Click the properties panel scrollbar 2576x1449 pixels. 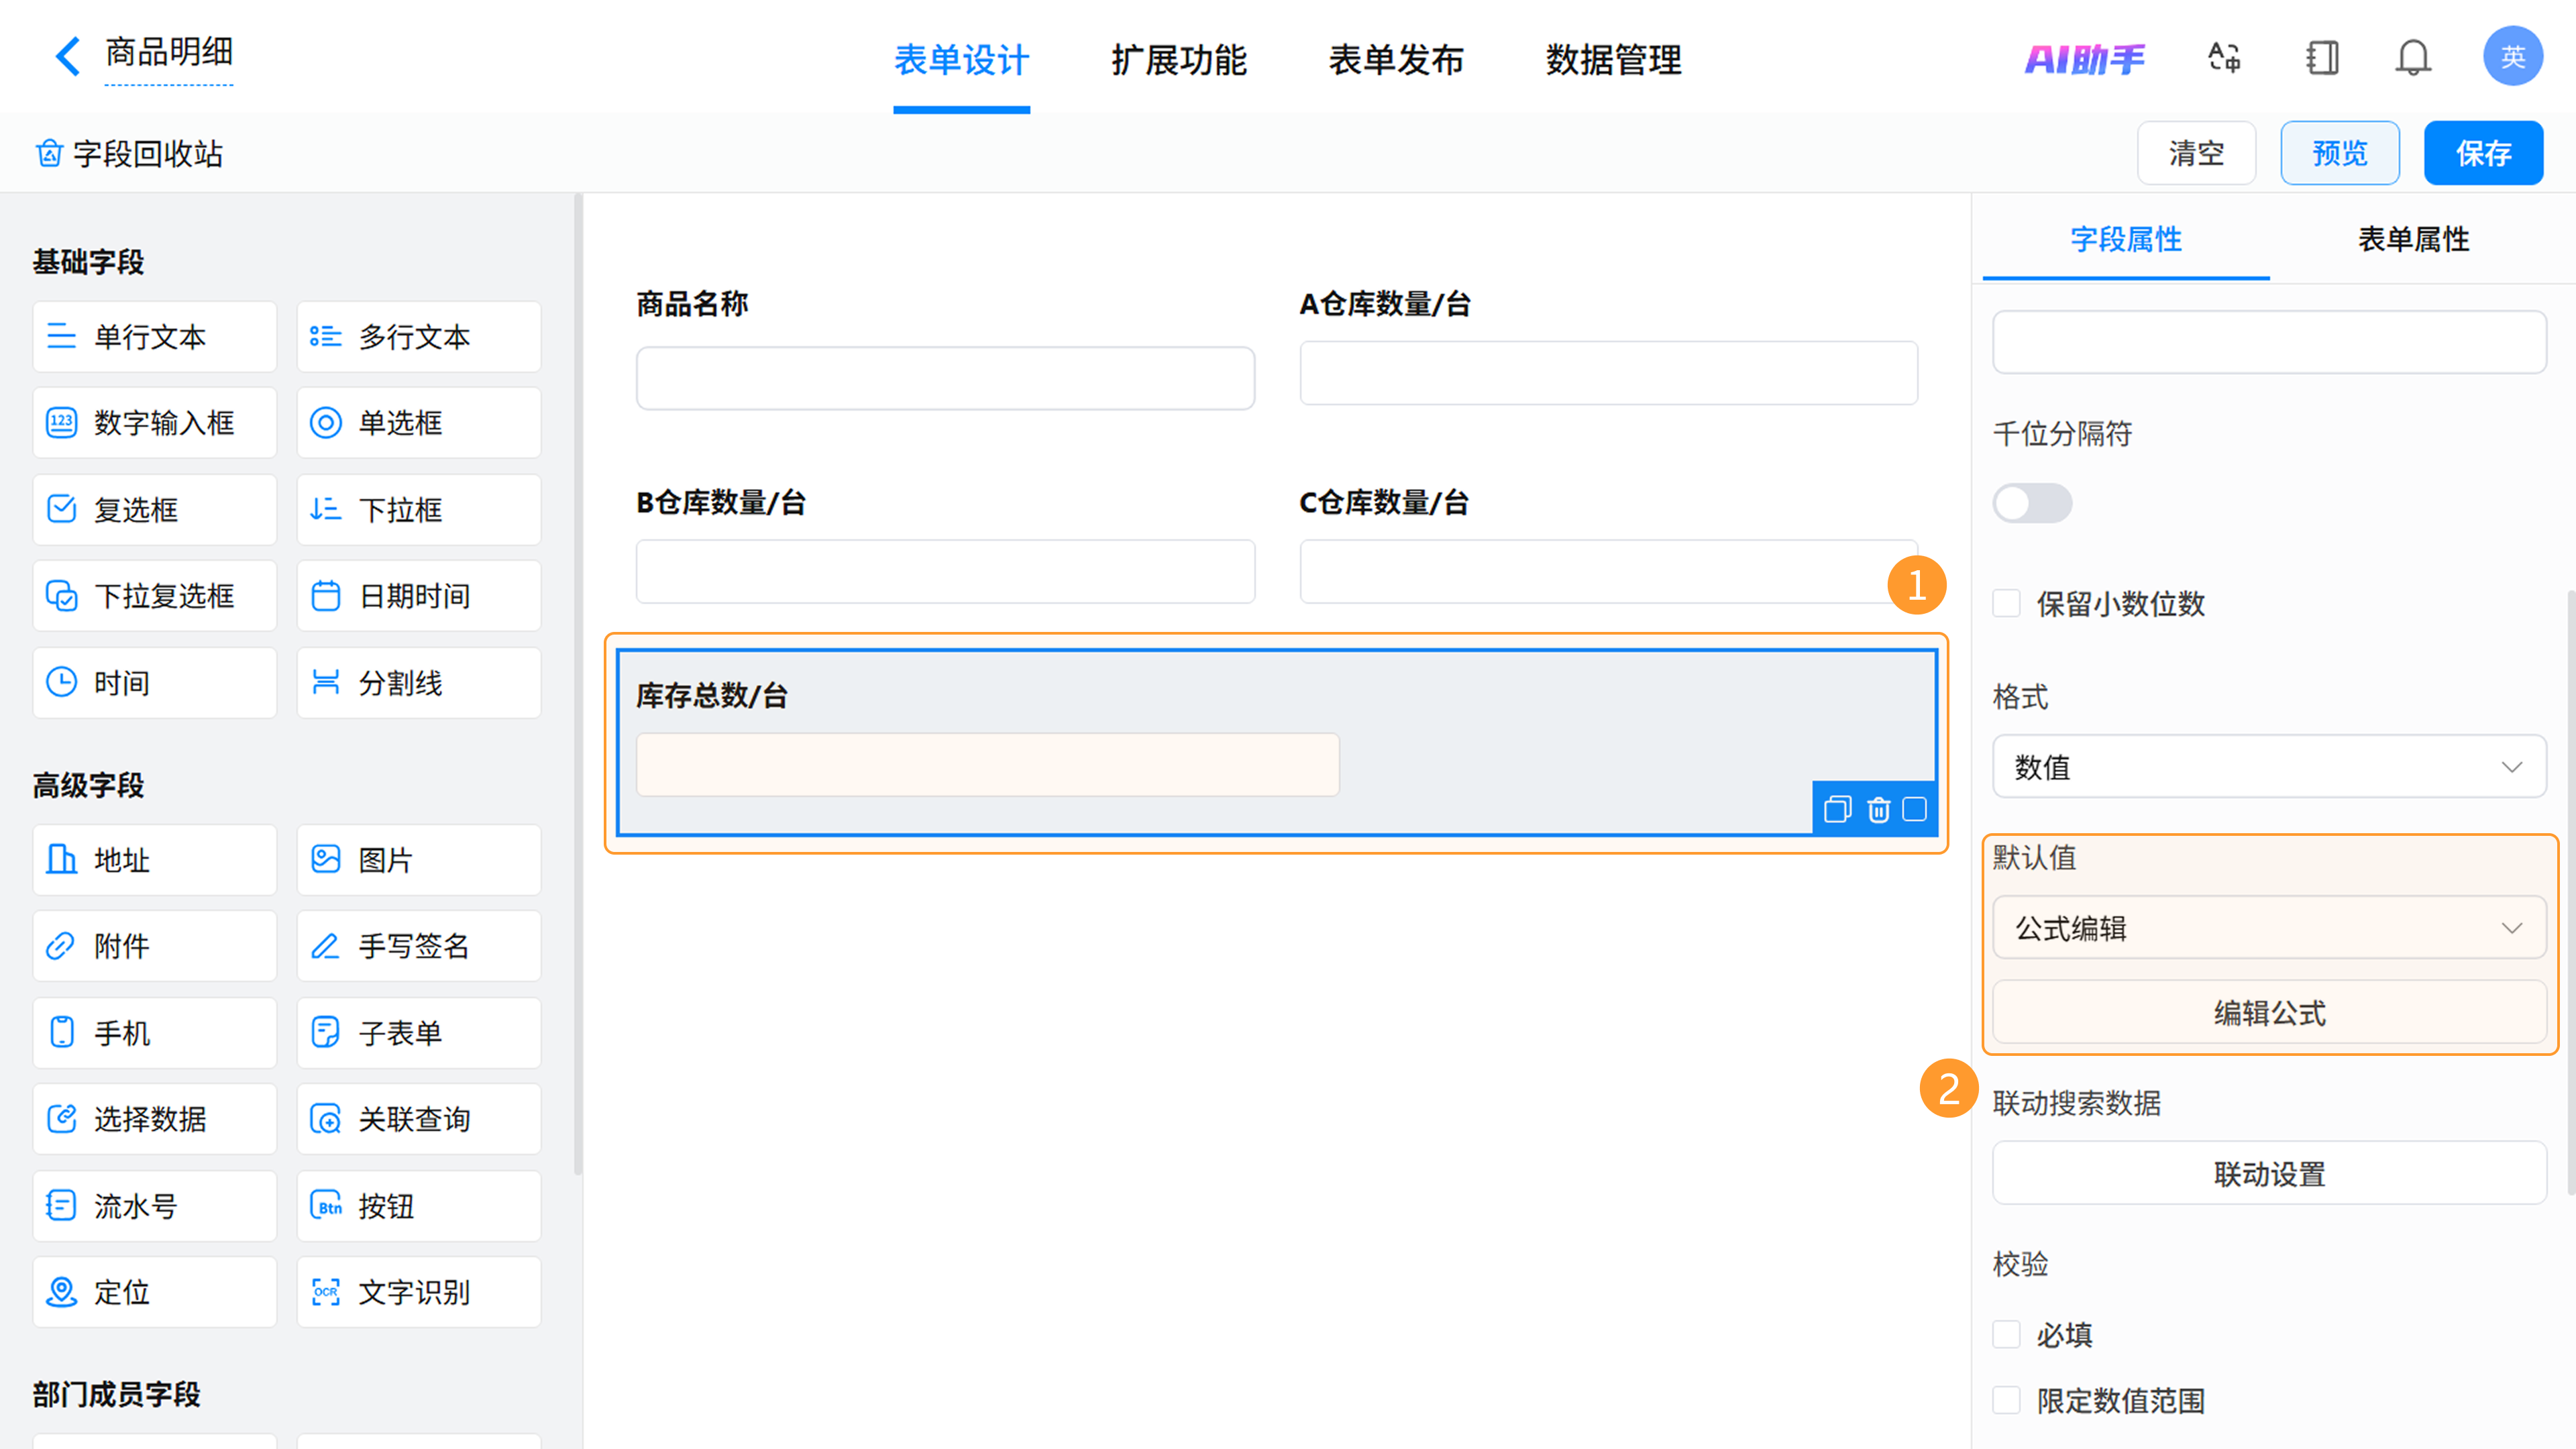coord(2571,892)
